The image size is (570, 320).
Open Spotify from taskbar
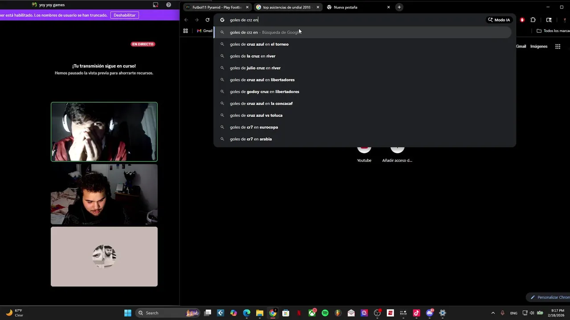pyautogui.click(x=325, y=313)
